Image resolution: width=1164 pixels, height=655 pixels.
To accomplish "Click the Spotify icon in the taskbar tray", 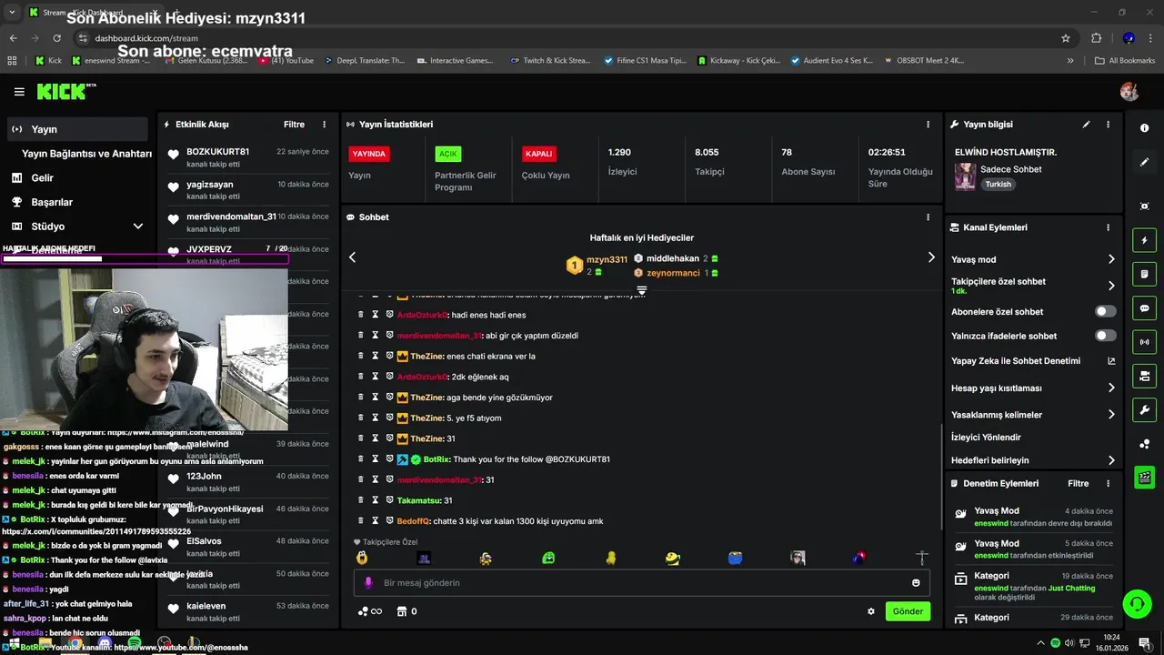I will coord(1056,642).
